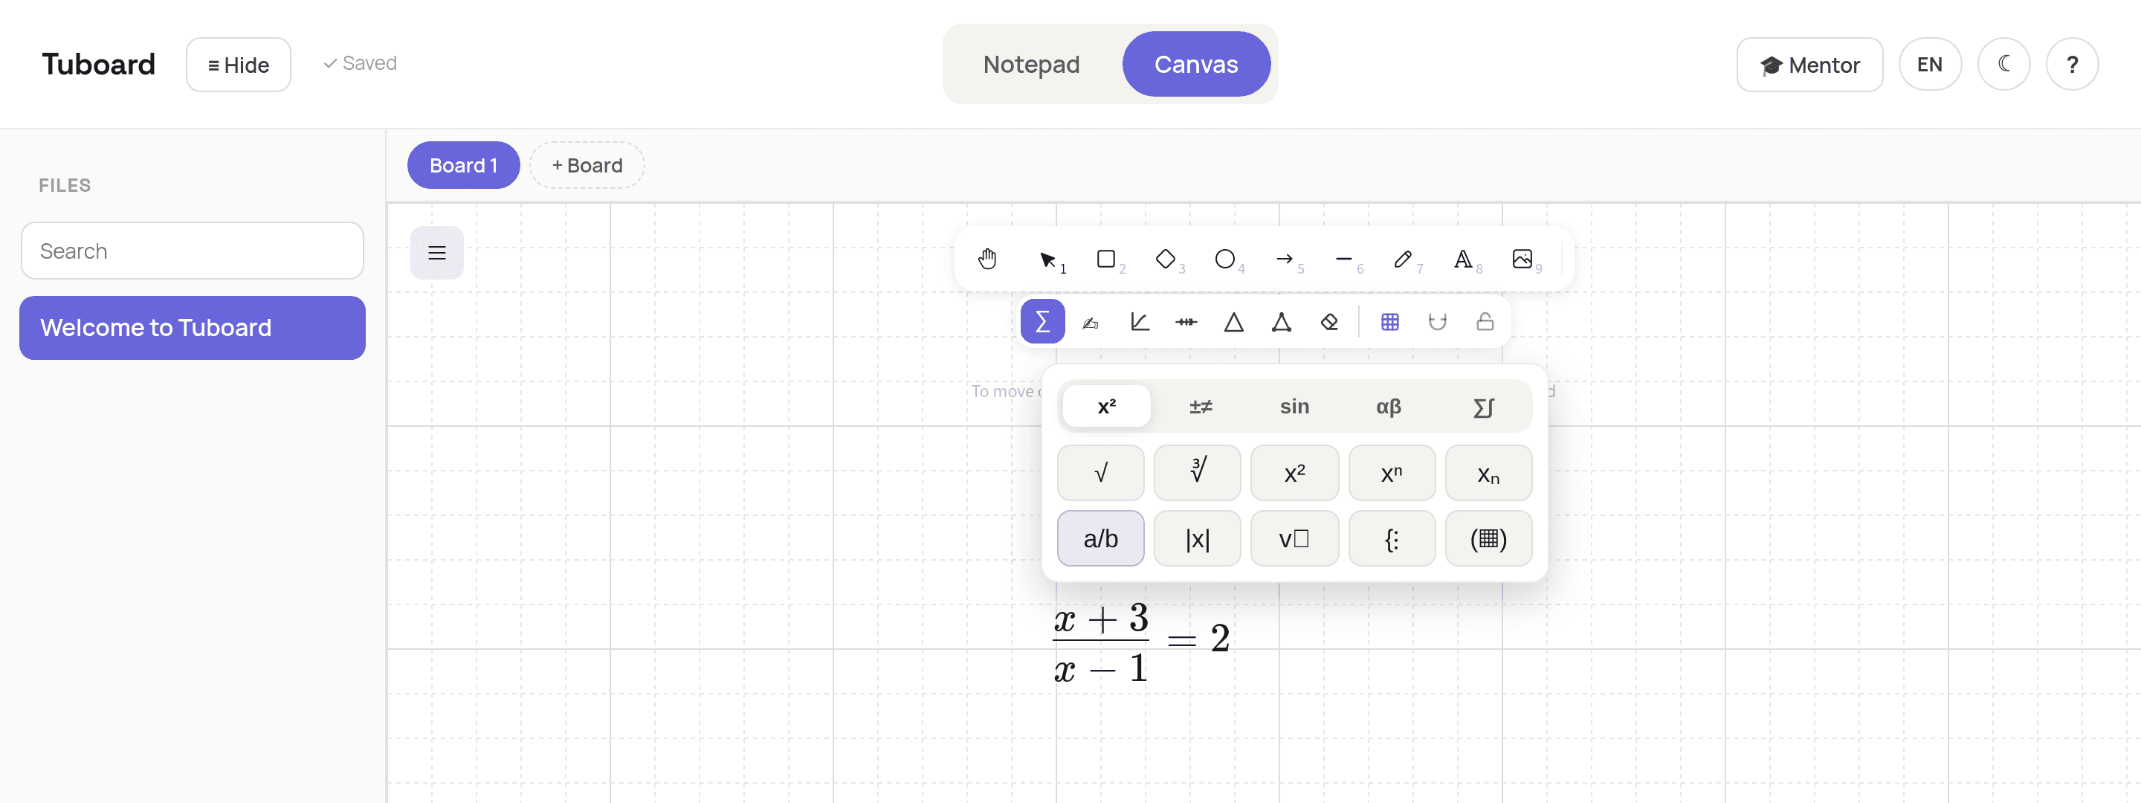This screenshot has height=803, width=2141.
Task: Select the graph axes tool
Action: click(1139, 321)
